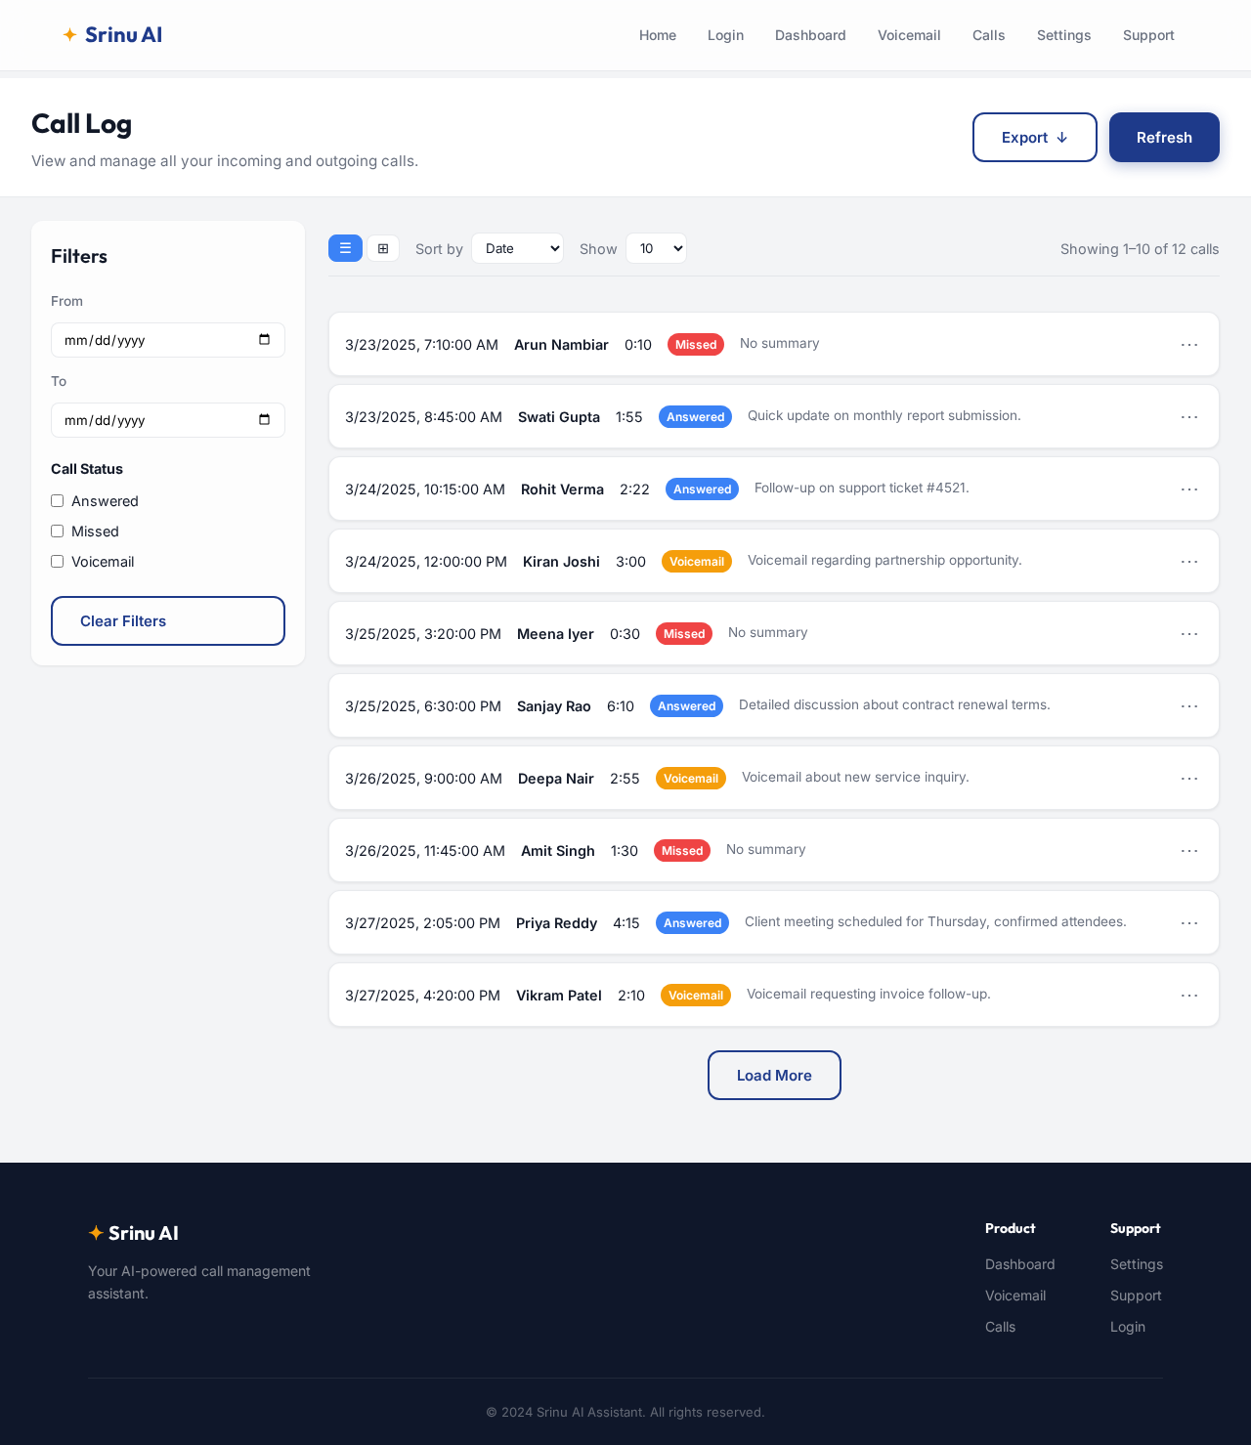Viewport: 1251px width, 1445px height.
Task: Clear all applied filters
Action: point(168,621)
